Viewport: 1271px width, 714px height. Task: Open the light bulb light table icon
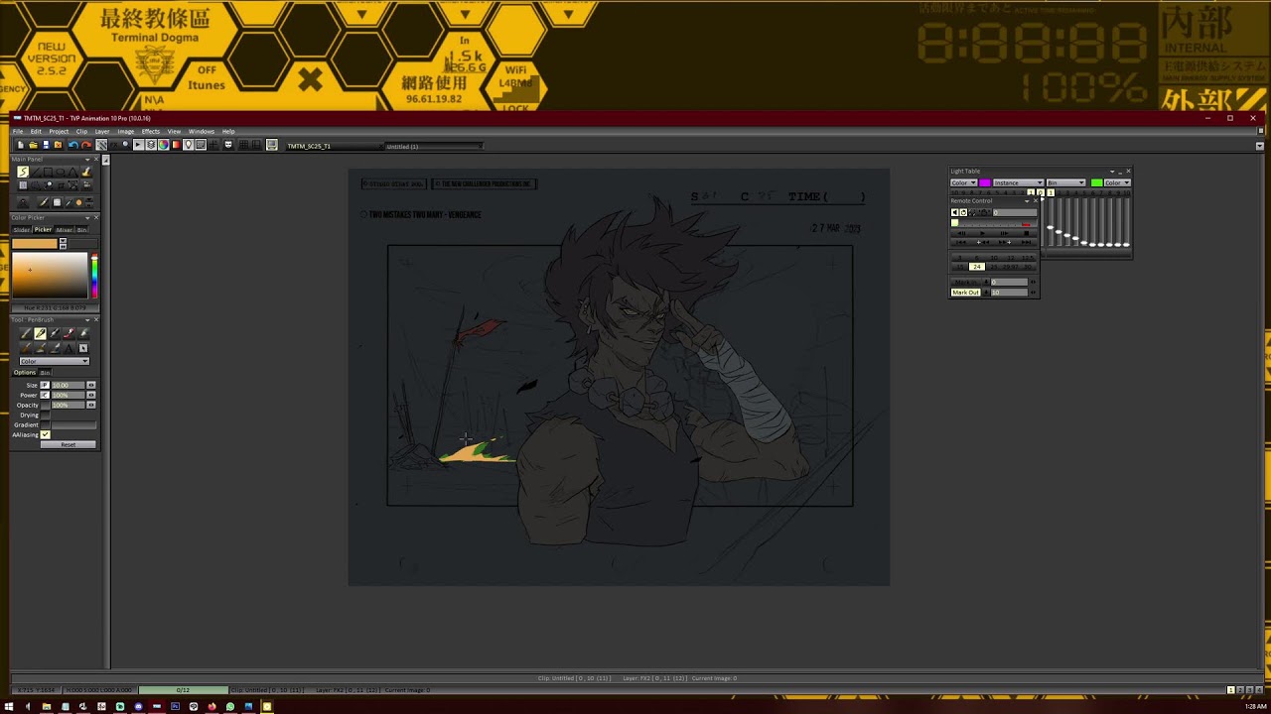click(189, 145)
